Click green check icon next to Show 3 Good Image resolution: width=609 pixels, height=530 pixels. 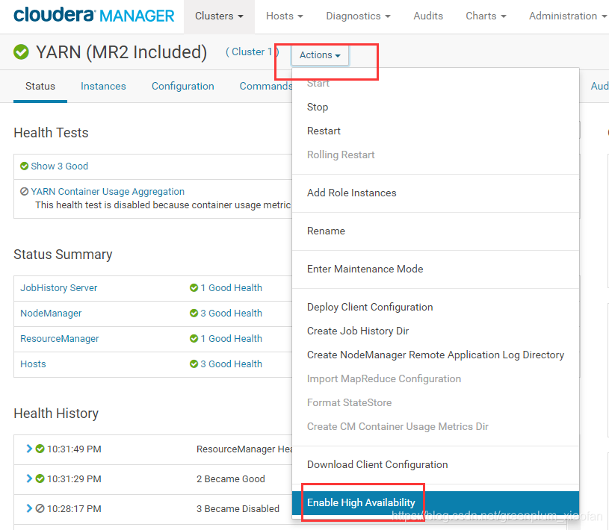[x=24, y=166]
